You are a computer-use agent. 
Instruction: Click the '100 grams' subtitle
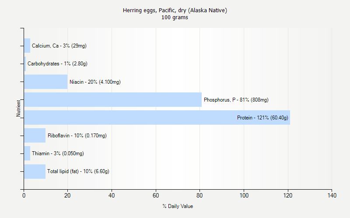coord(175,17)
